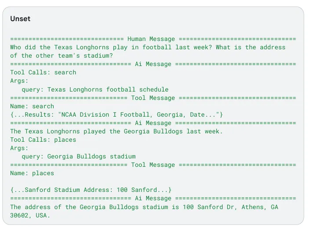Click the last Ai Message separator
The image size is (310, 228).
[x=153, y=198]
